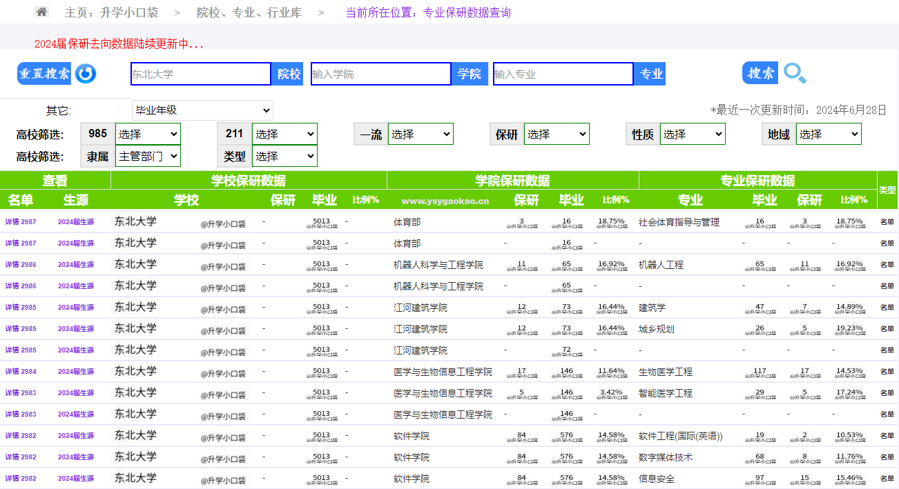Click the home icon in the breadcrumb

41,12
